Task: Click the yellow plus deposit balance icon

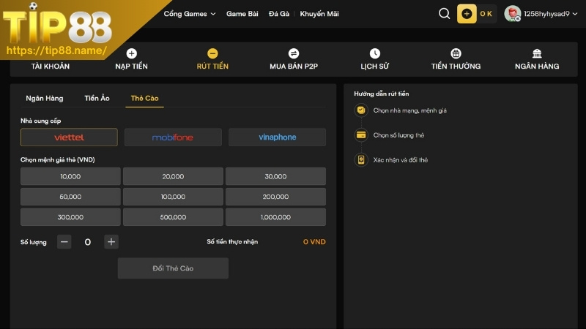Action: 467,14
